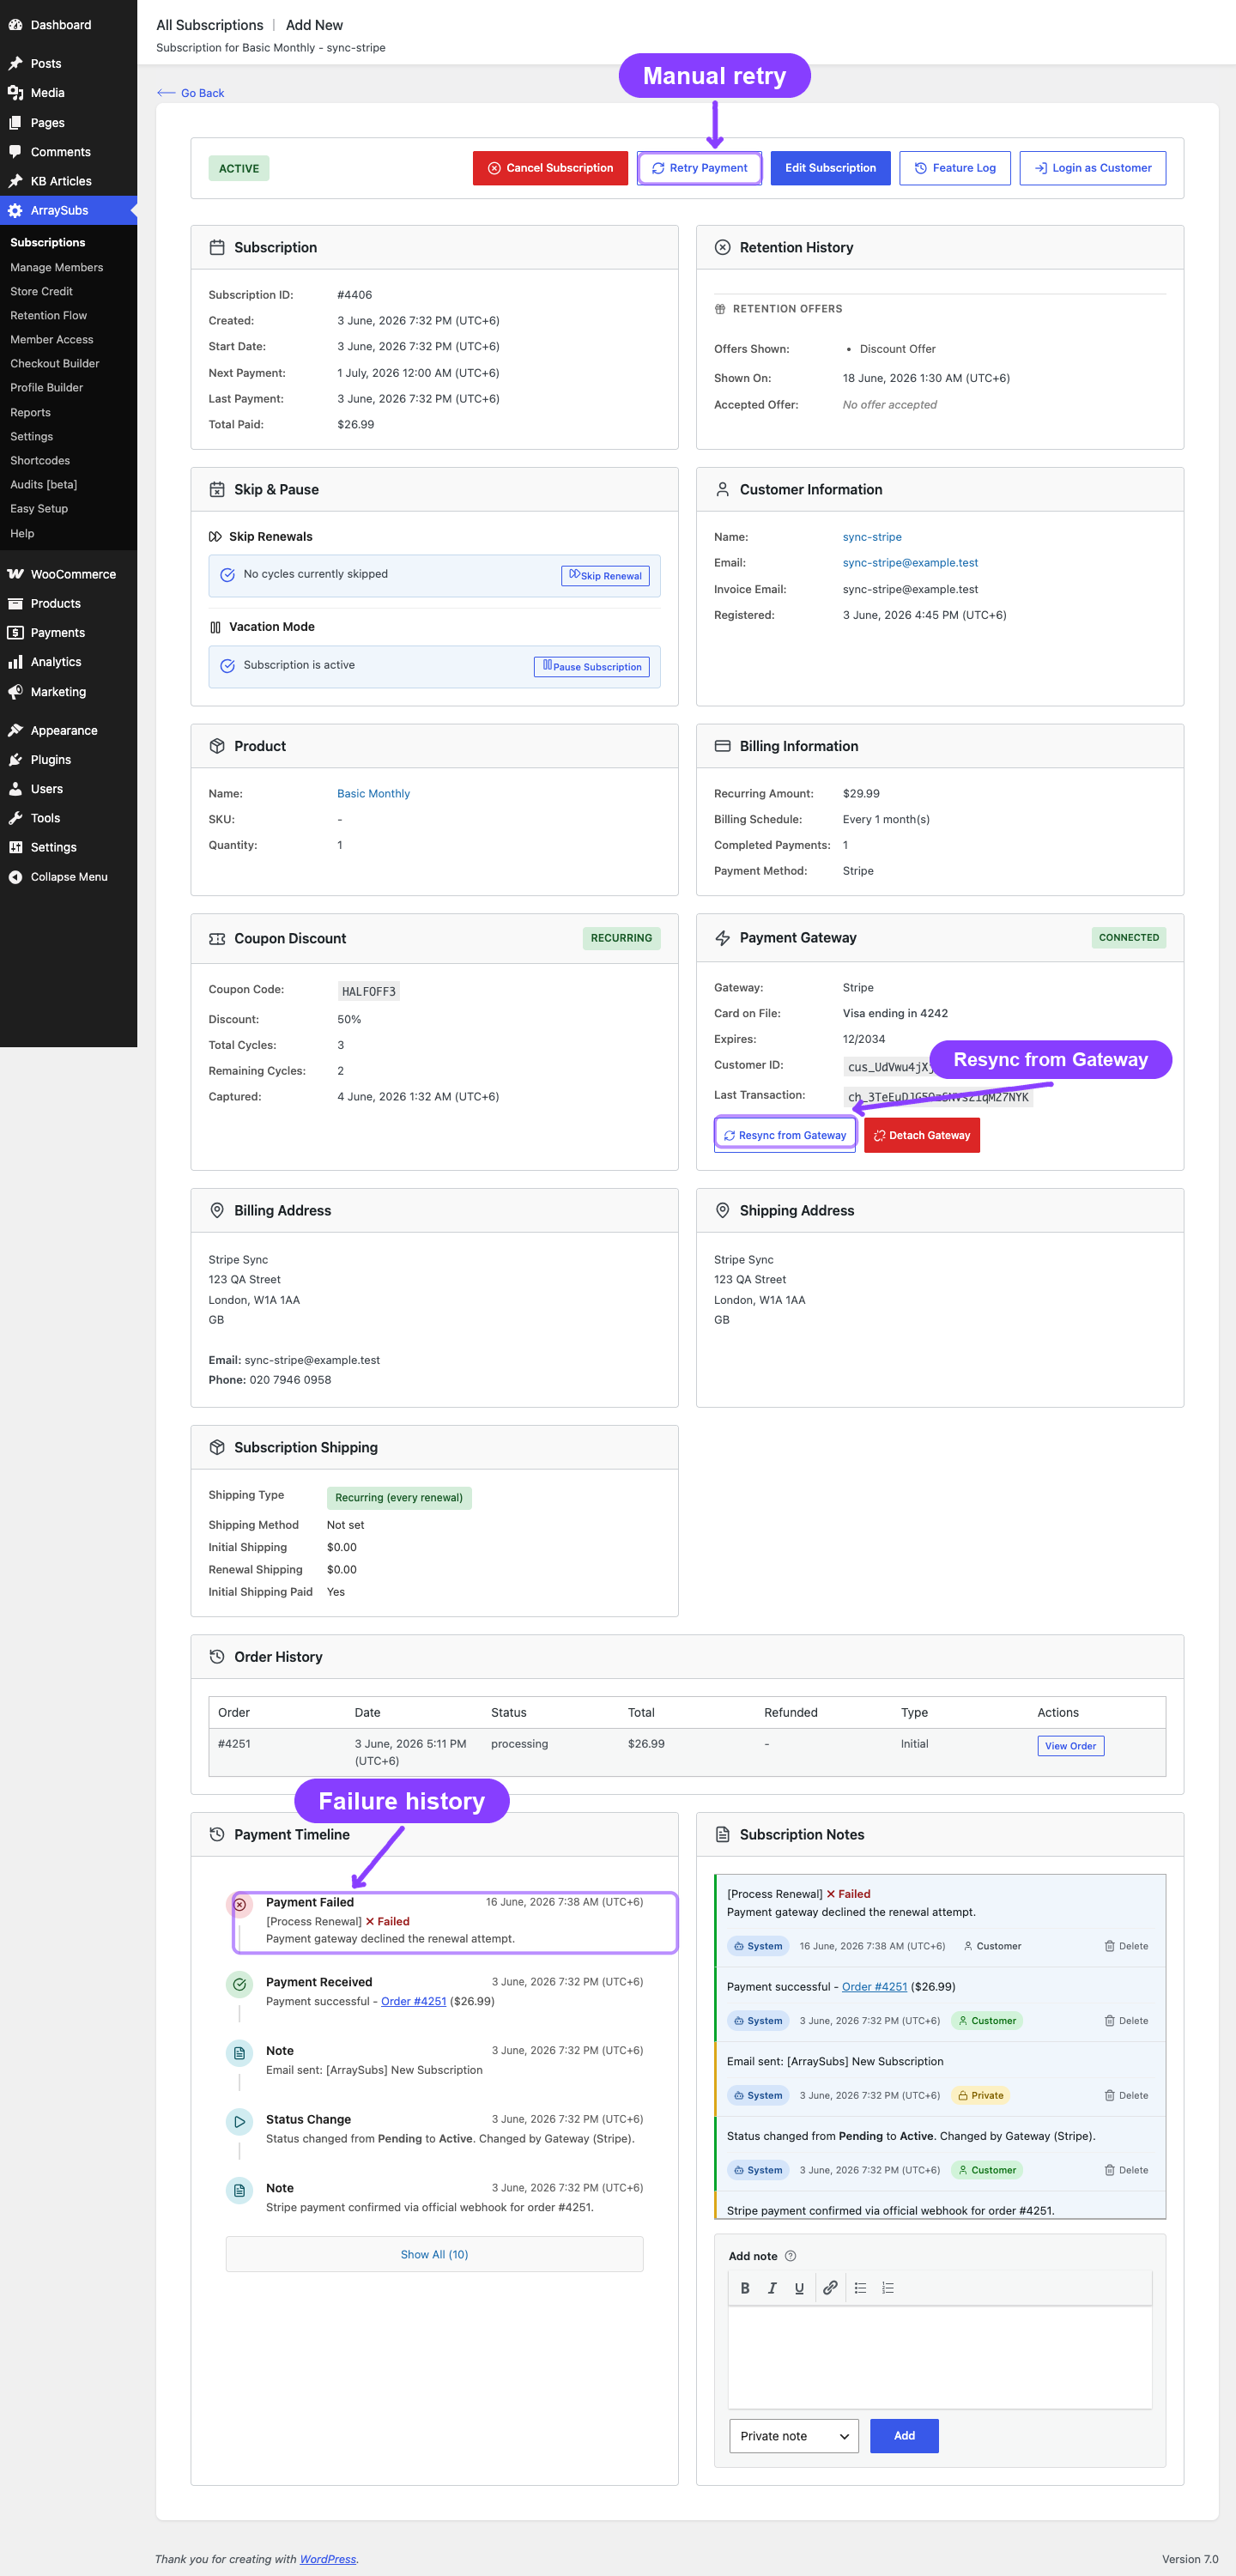Open Easy Setup menu item
1236x2576 pixels.
pos(39,508)
